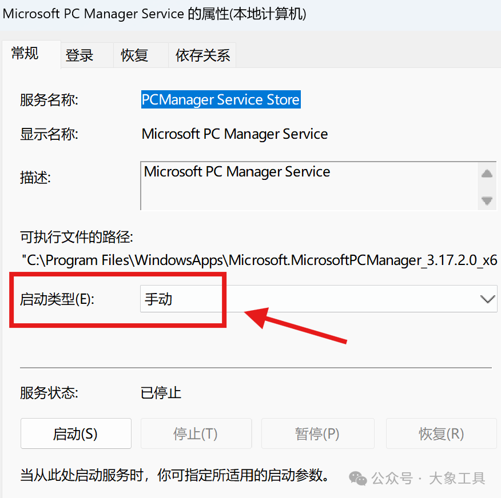Click the highlighted PCManager Service Store name
The image size is (501, 498).
pyautogui.click(x=221, y=100)
